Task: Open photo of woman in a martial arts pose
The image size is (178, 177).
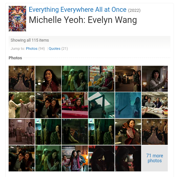Action: [128, 132]
